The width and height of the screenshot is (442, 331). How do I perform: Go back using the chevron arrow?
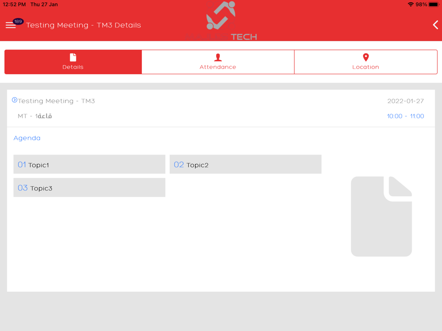pyautogui.click(x=435, y=25)
